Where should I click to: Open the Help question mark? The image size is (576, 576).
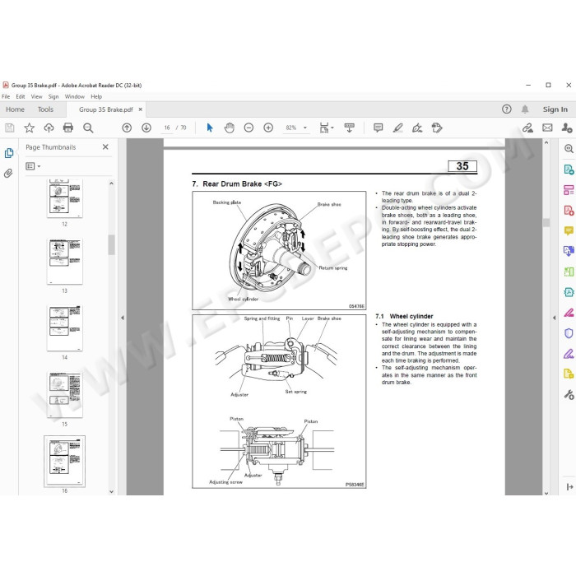click(x=507, y=109)
